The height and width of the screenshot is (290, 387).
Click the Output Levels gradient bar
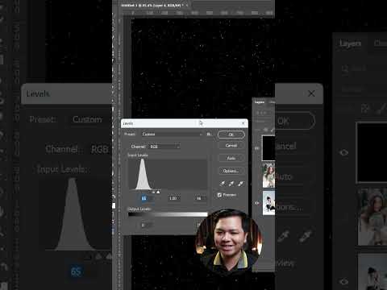coord(168,214)
